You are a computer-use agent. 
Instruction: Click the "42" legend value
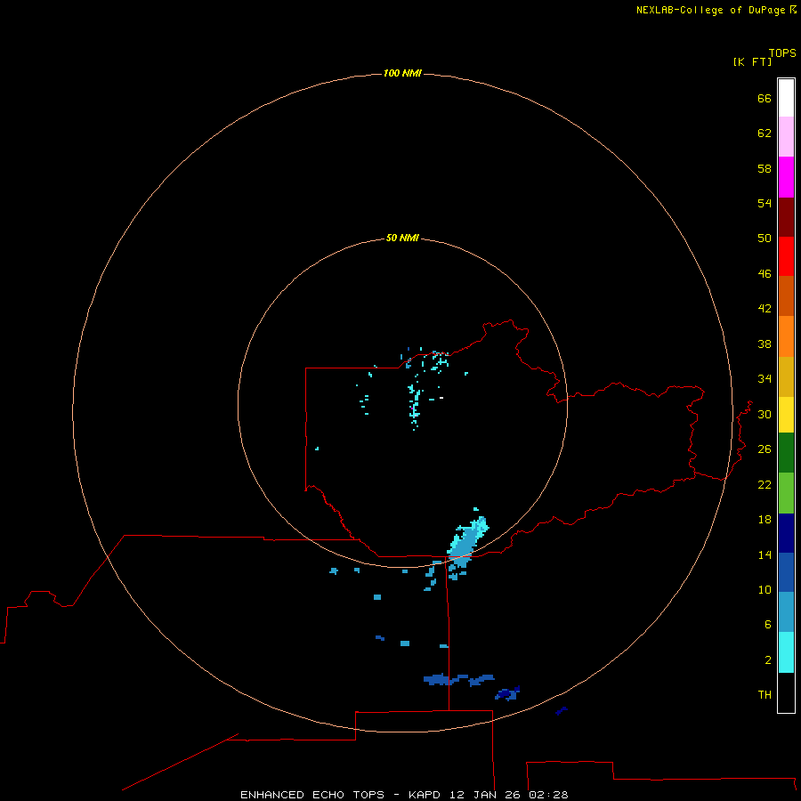point(765,309)
